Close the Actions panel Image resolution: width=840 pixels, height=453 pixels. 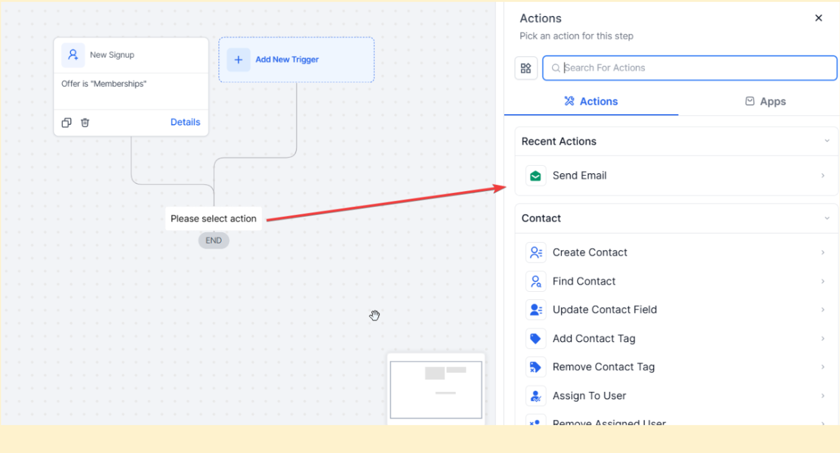point(818,19)
